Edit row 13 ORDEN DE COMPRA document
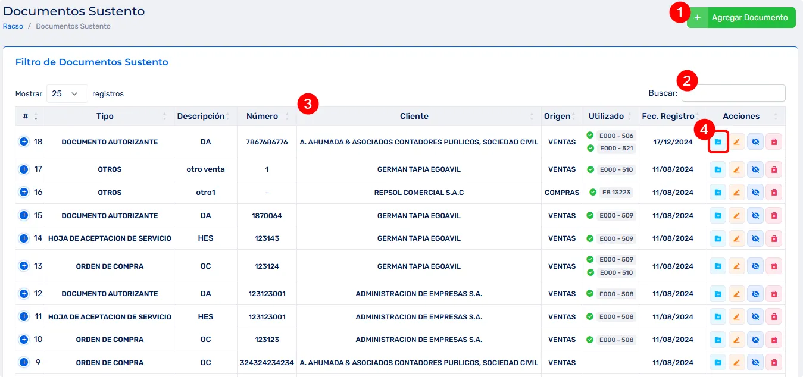This screenshot has height=377, width=803. tap(736, 266)
